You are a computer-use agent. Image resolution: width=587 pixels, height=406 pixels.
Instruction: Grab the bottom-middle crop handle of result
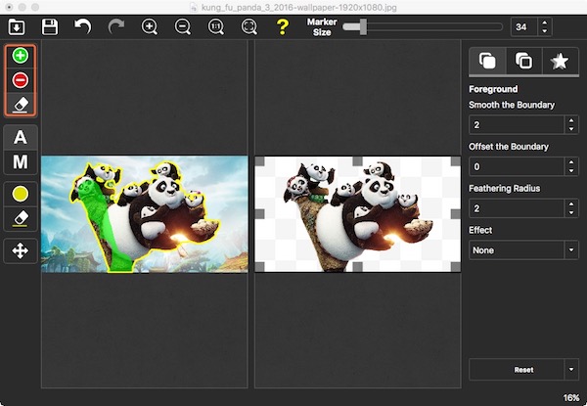[x=357, y=267]
